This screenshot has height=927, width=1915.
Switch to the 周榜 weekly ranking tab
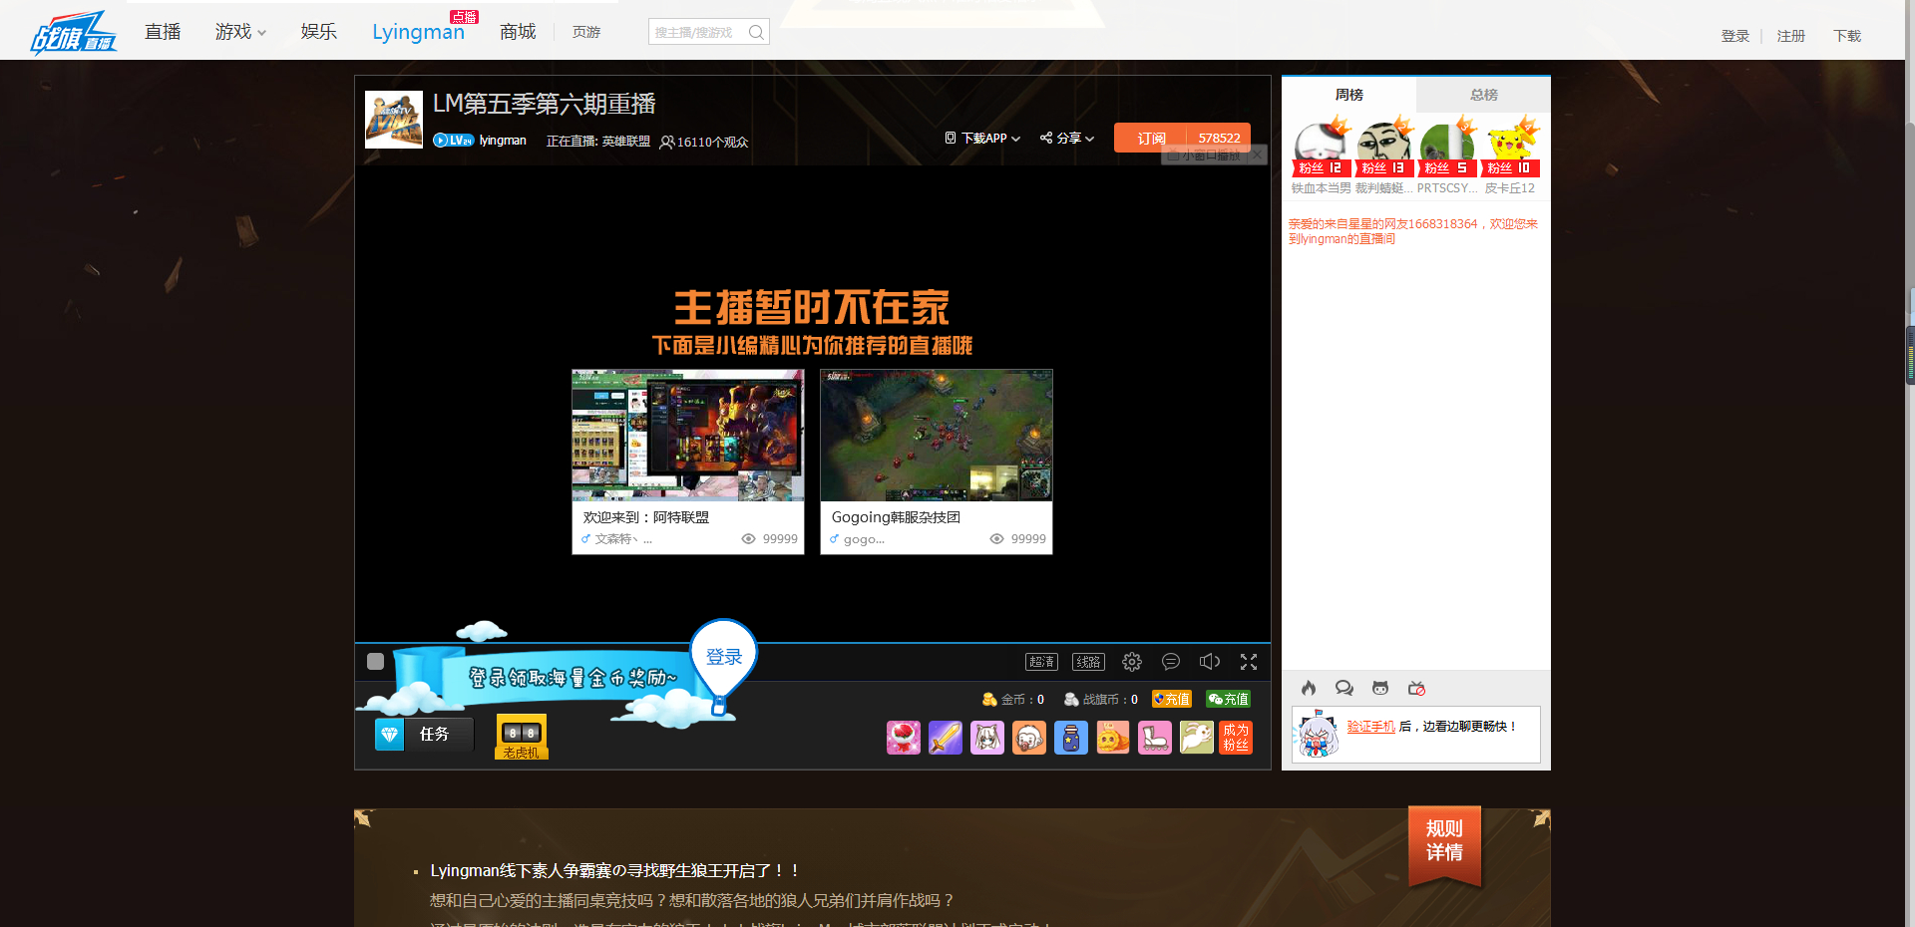click(x=1348, y=95)
